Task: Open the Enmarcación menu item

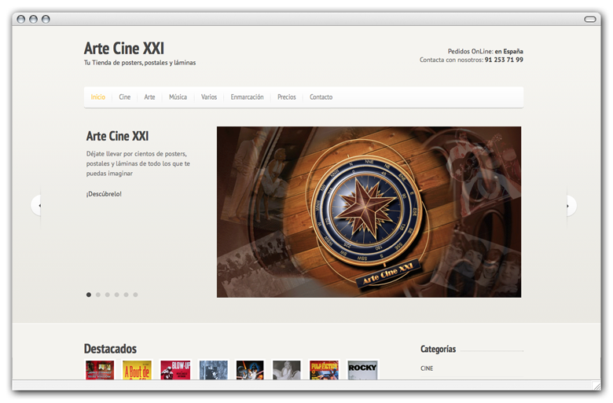Action: coord(247,97)
